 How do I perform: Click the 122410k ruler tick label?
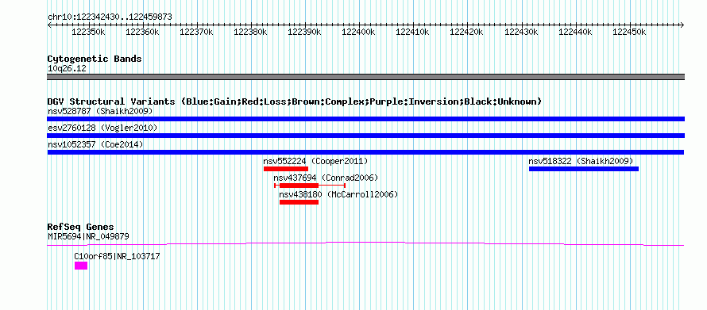click(x=413, y=32)
